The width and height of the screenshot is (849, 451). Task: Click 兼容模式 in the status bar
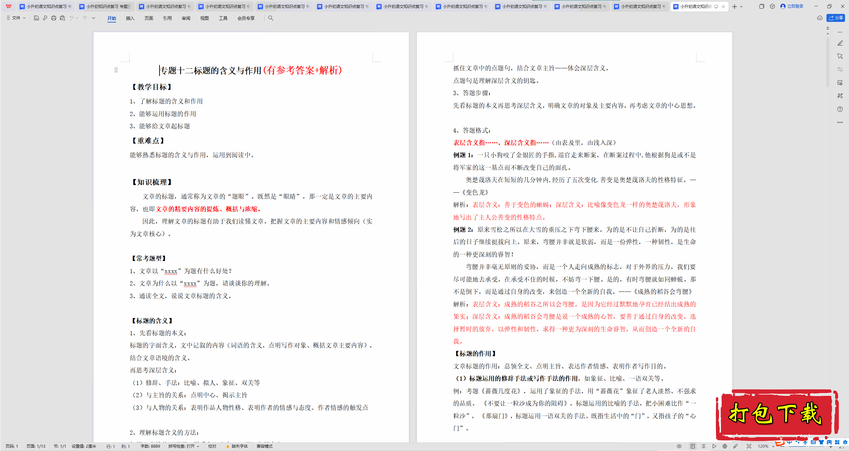tap(265, 446)
